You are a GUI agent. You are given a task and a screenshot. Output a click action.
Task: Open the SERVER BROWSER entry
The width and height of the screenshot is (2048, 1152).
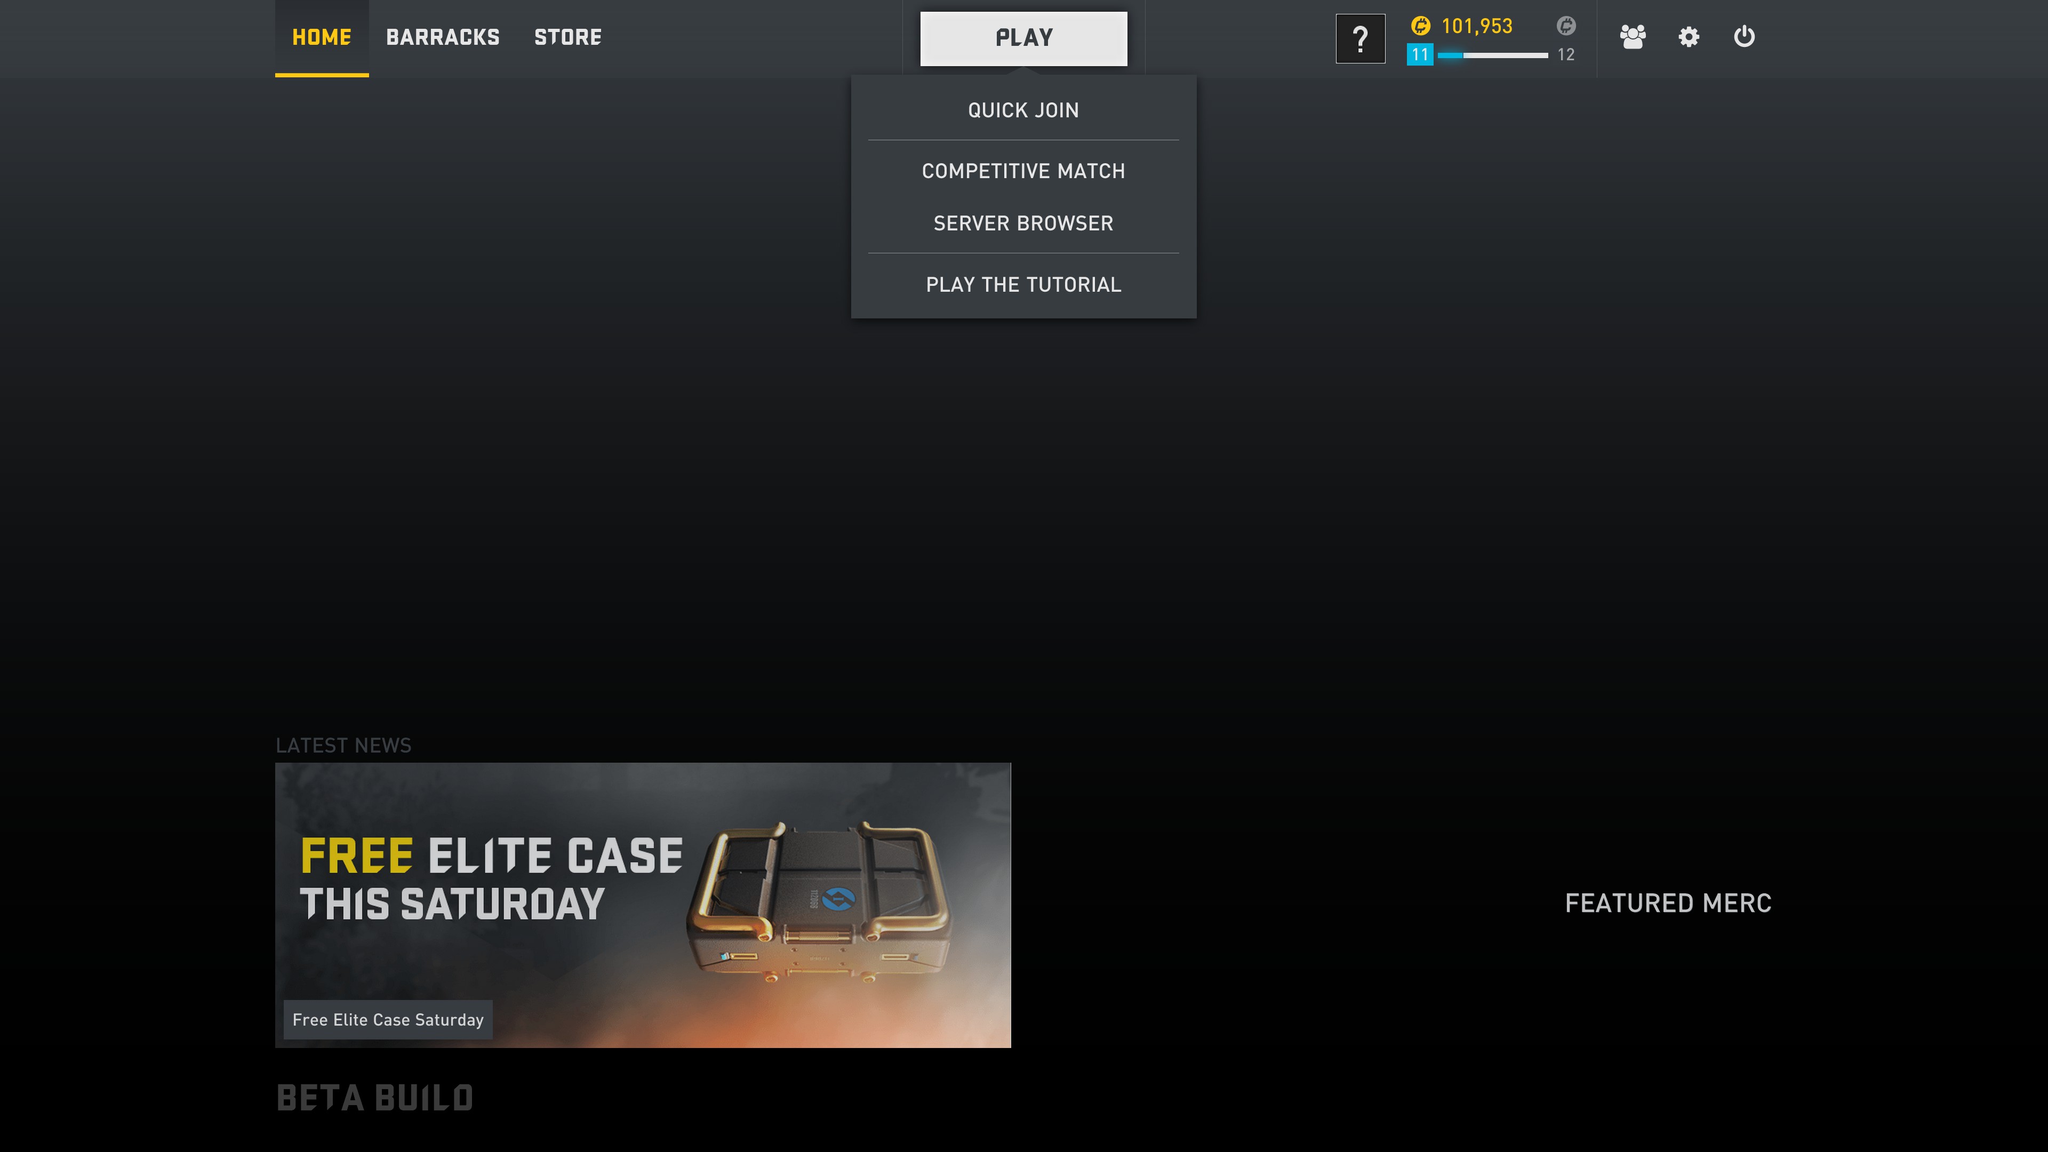(1023, 223)
